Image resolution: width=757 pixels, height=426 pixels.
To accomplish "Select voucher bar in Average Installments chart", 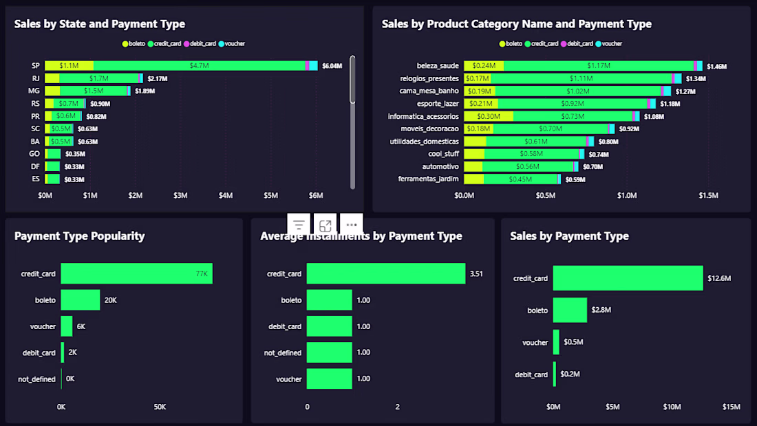I will [x=329, y=379].
